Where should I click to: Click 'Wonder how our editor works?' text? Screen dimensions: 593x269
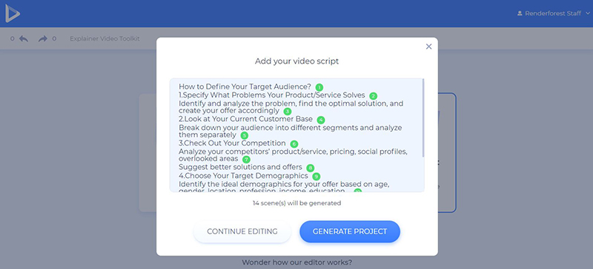click(x=297, y=262)
